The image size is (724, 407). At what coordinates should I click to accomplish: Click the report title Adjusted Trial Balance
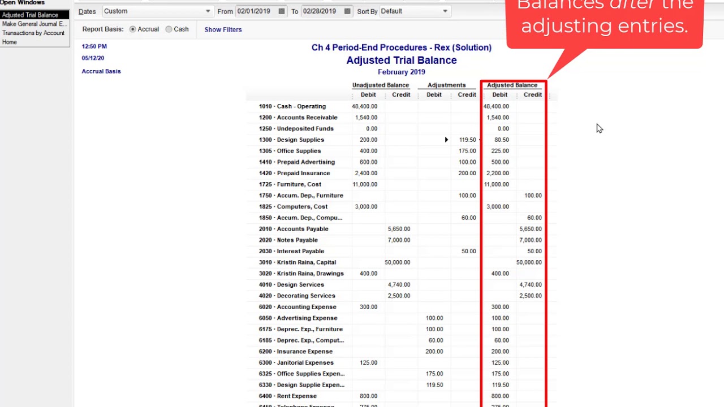coord(402,60)
